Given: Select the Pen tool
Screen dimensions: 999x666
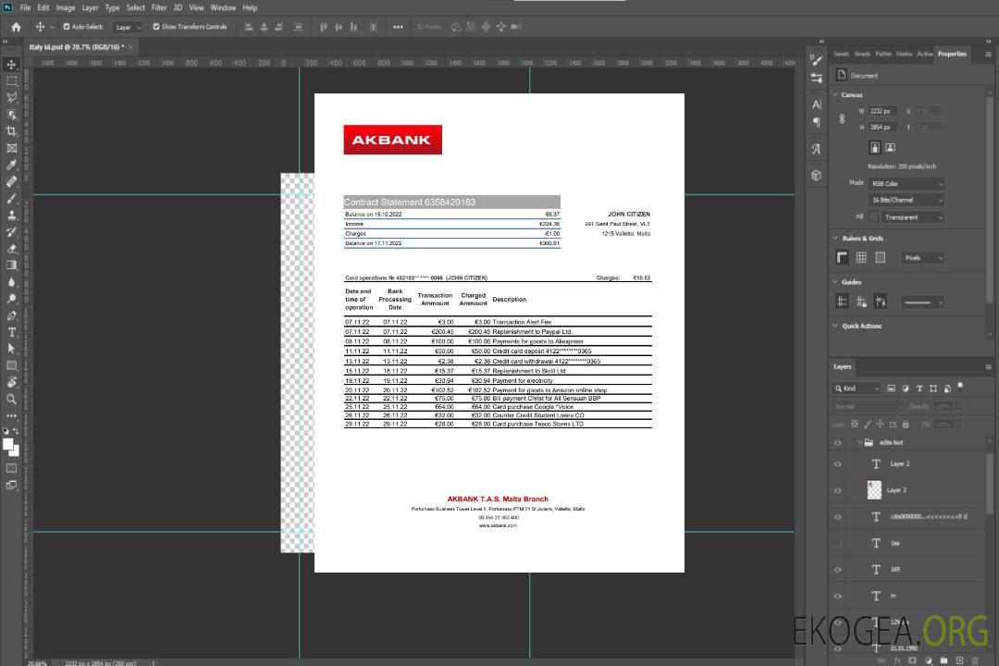Looking at the screenshot, I should pos(11,315).
